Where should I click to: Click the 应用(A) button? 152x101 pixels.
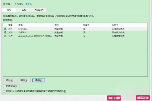click(143, 98)
